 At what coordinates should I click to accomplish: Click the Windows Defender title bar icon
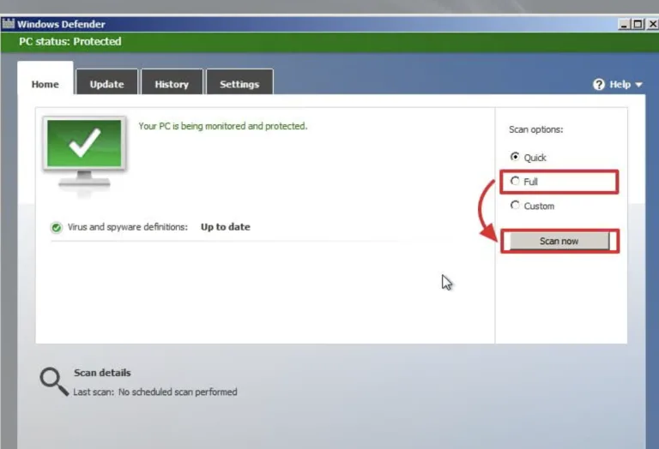pos(9,23)
